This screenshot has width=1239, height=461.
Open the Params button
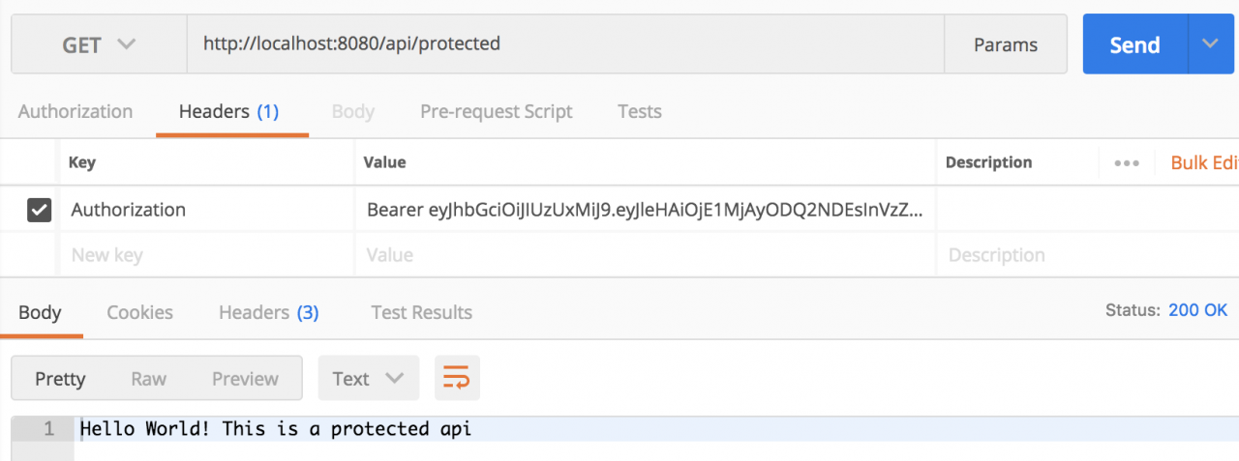click(1006, 44)
